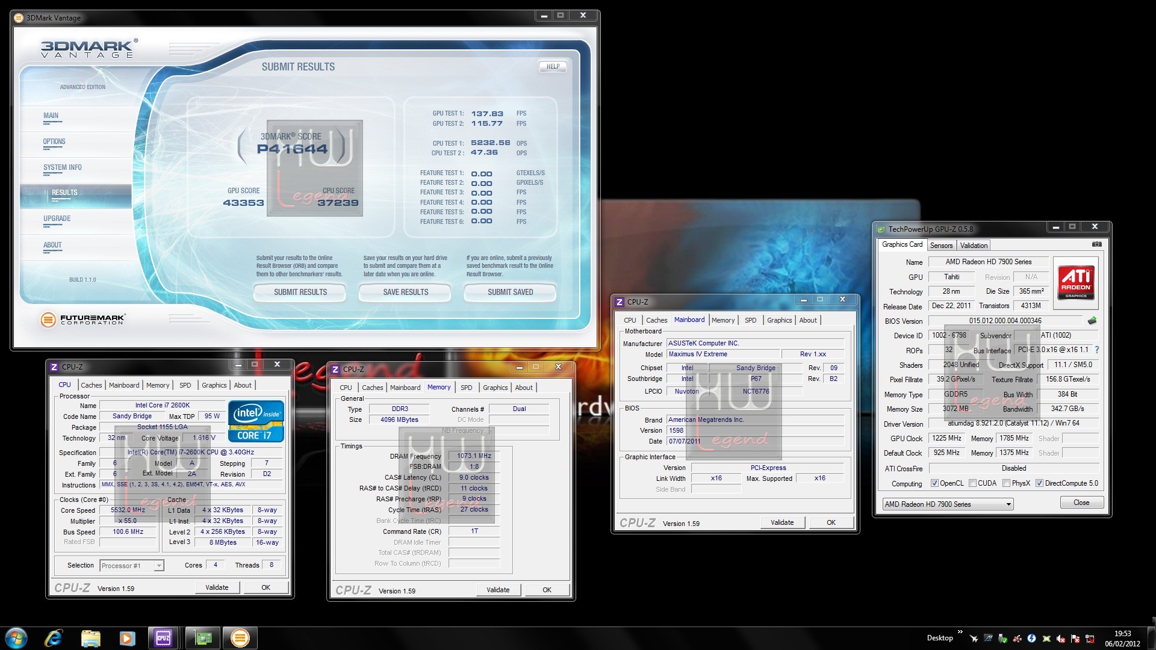Open Windows Explorer folder taskbar icon
This screenshot has width=1156, height=650.
click(x=90, y=637)
